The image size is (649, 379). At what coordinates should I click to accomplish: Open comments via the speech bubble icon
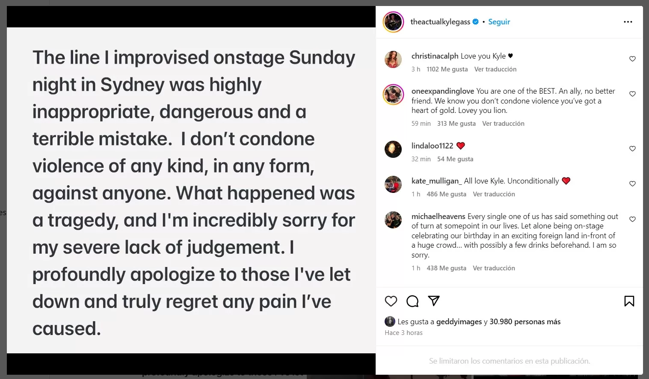[412, 301]
